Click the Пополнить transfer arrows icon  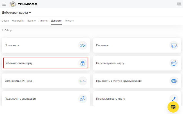[82, 45]
